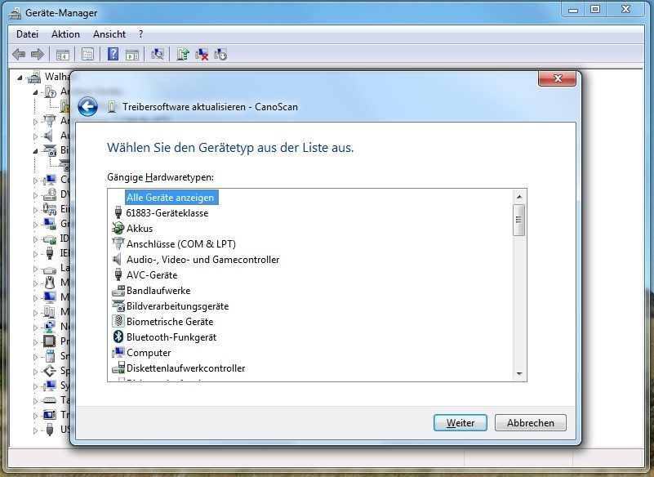Select 'AVC-Geräte' in the list
654x477 pixels.
[x=152, y=275]
